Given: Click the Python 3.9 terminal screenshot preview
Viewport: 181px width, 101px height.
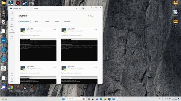Looking at the screenshot, I should click(79, 80).
